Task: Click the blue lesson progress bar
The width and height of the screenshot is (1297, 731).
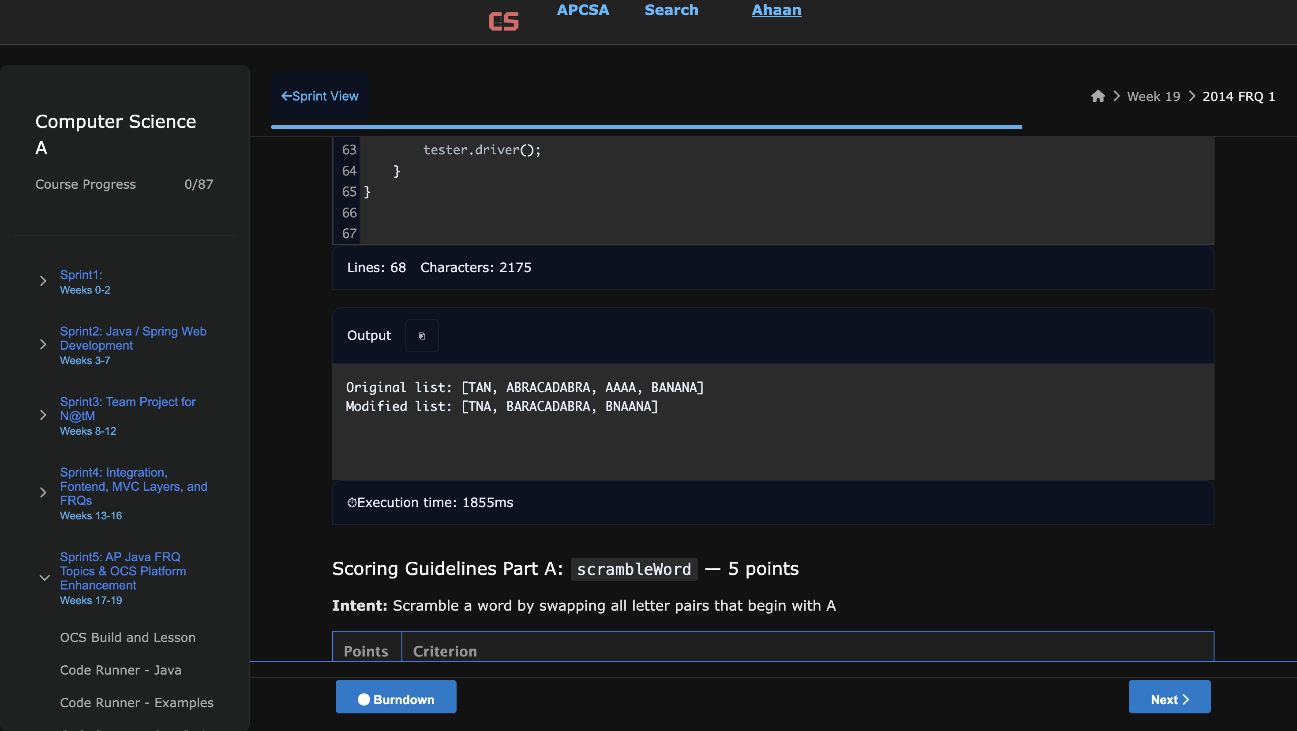Action: [645, 127]
